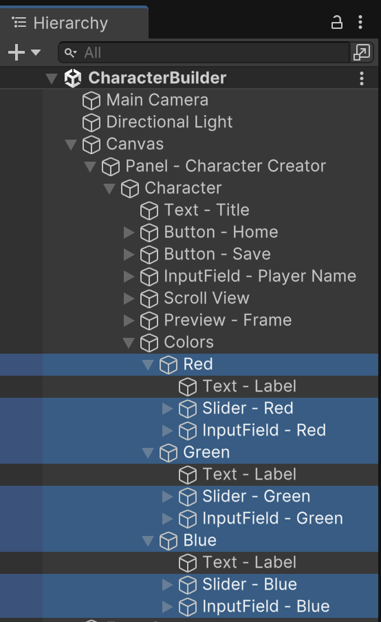The height and width of the screenshot is (622, 381).
Task: Collapse the Panel - Character Creator node
Action: (90, 167)
